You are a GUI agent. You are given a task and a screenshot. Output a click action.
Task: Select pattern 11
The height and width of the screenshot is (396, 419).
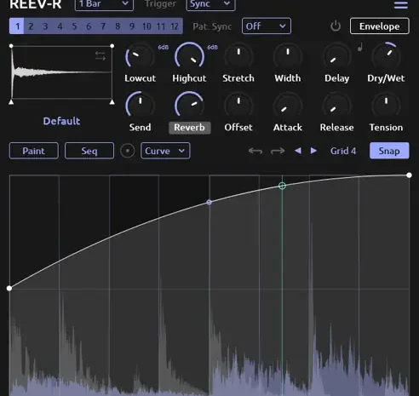161,26
